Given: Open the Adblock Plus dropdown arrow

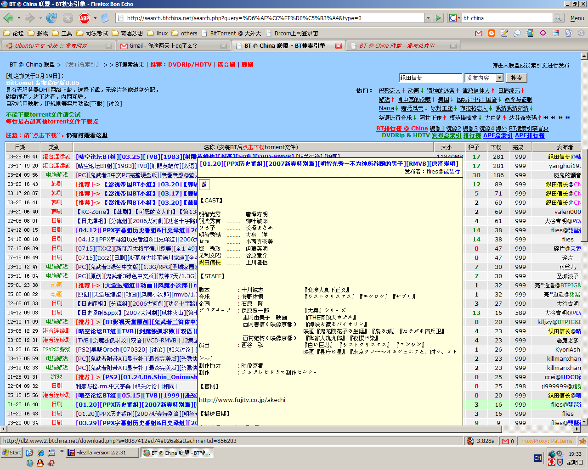Looking at the screenshot, I should point(95,18).
